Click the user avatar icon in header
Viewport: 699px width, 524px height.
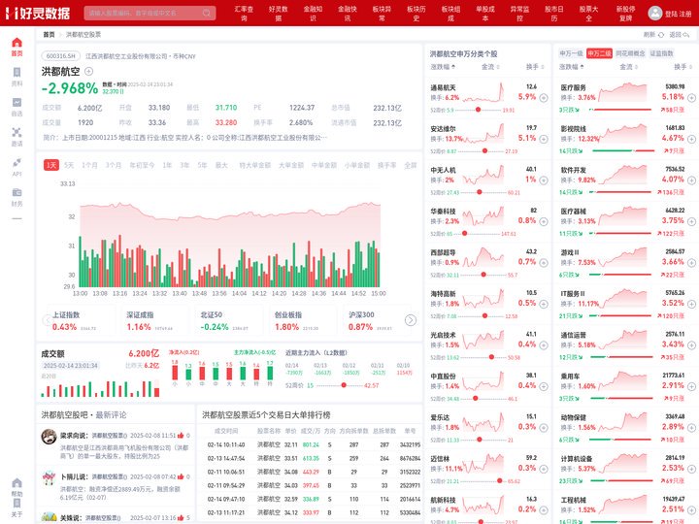tap(654, 13)
